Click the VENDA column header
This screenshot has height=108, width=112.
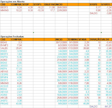pyautogui.click(x=84, y=39)
